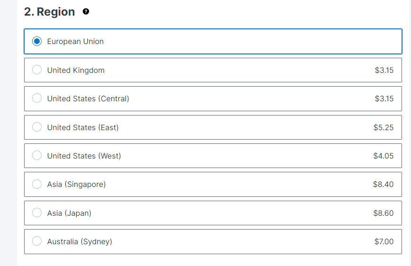Click the $4.05 price for US West

click(384, 156)
